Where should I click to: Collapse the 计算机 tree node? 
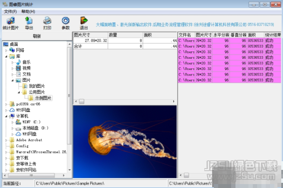click(6, 116)
